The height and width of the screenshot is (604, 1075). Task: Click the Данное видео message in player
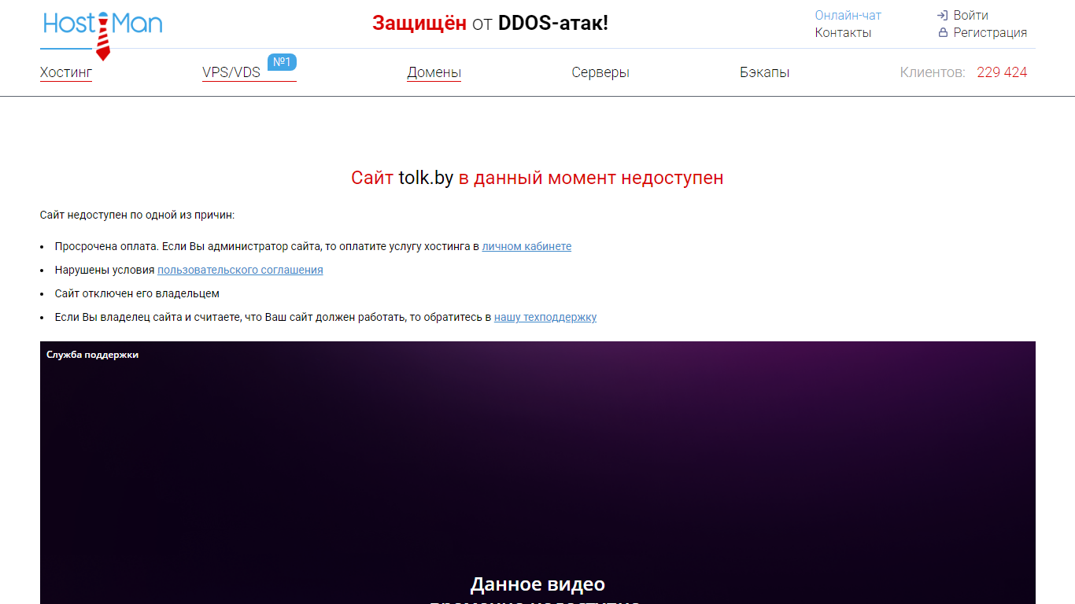537,584
